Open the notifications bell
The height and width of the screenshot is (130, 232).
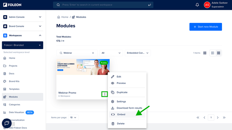coord(197,5)
